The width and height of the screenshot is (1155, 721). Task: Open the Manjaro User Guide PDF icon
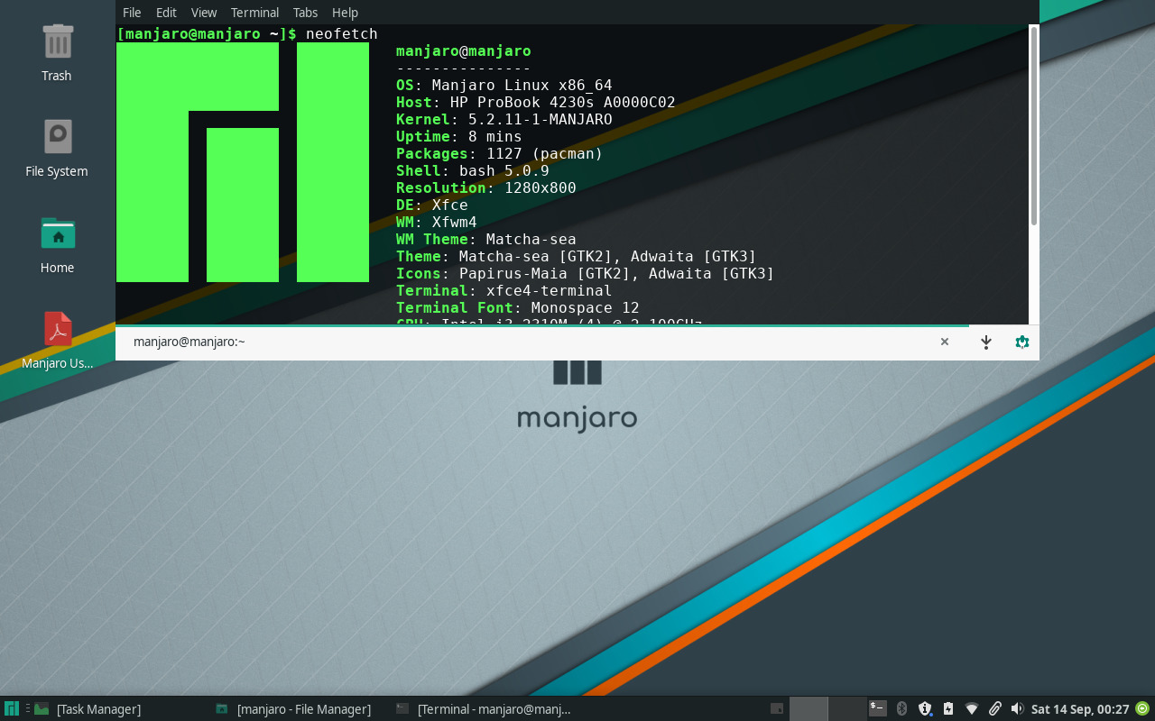tap(57, 330)
